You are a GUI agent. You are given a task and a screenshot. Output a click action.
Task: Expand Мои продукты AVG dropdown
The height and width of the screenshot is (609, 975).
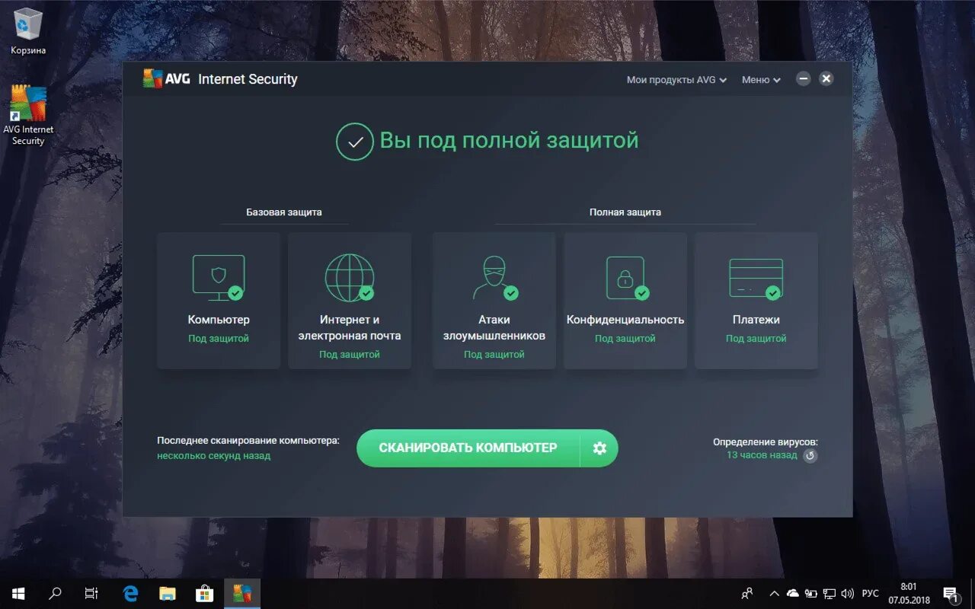point(676,80)
